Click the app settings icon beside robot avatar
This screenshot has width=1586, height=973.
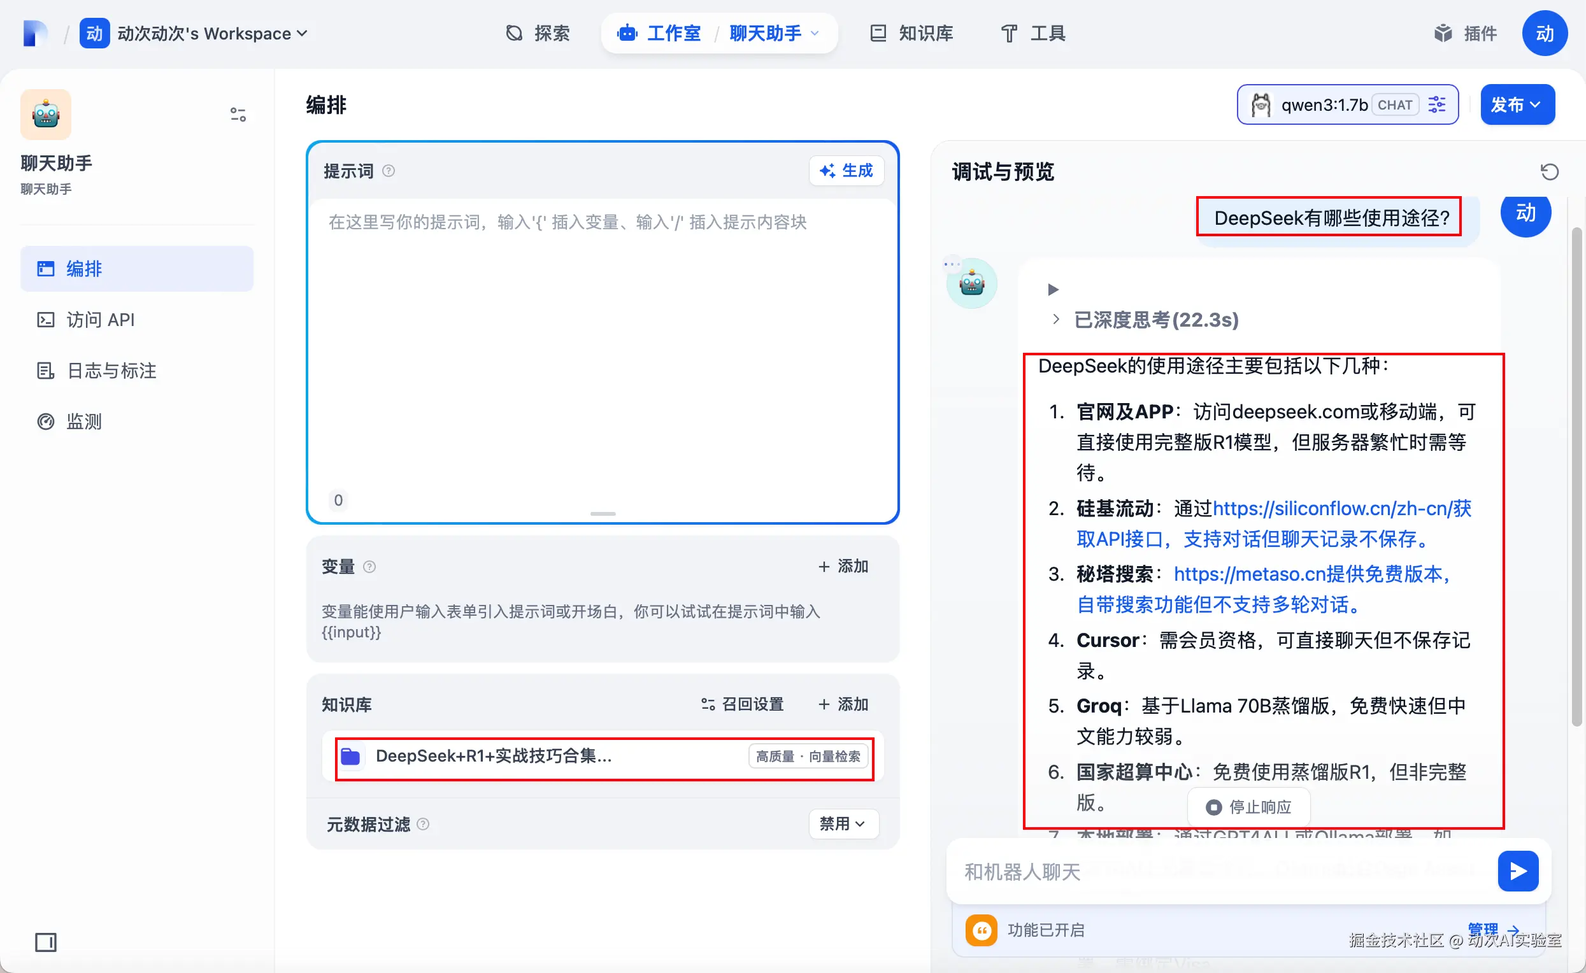click(238, 115)
